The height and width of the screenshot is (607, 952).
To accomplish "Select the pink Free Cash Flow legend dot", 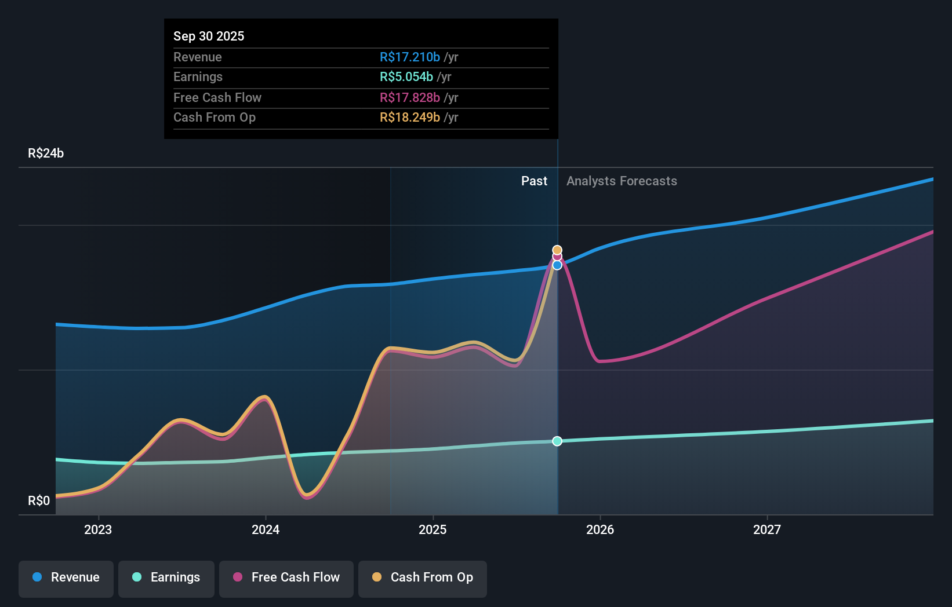I will (x=237, y=577).
